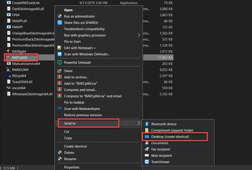Click the RtkNGUI64 file icon
Viewport: 252px width, 170px height.
coord(8,69)
